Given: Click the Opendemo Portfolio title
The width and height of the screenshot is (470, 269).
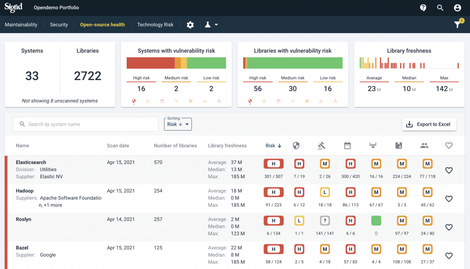Looking at the screenshot, I should [56, 7].
